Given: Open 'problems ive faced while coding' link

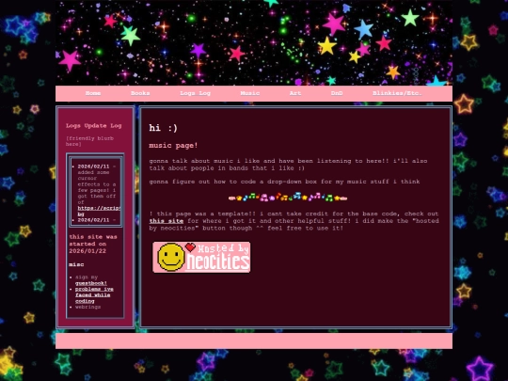Looking at the screenshot, I should point(94,295).
